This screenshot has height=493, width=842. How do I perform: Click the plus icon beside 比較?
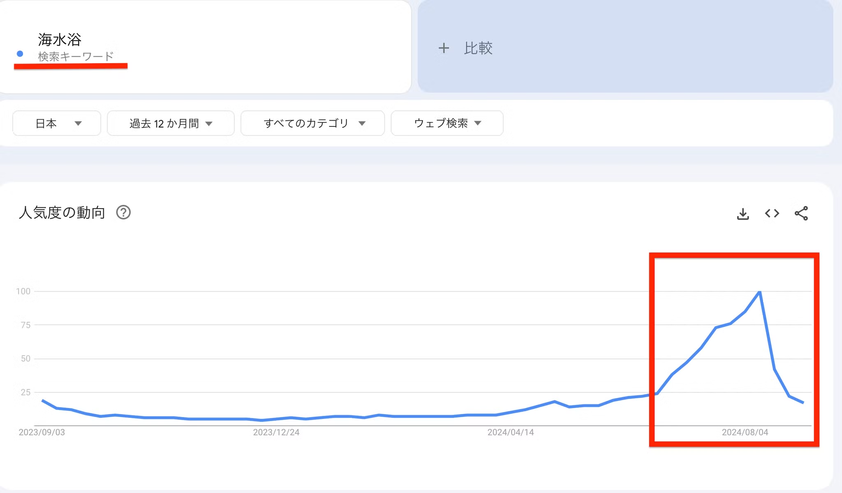pos(444,48)
